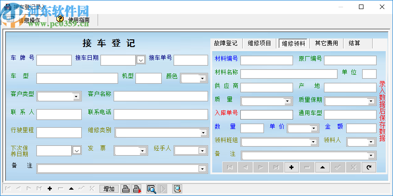Viewport: 393px width, 196px height.
Task: Click bottom toolbar first record icon
Action: coord(8,189)
